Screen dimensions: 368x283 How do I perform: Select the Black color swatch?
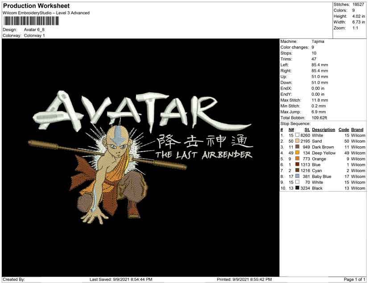tap(298, 188)
